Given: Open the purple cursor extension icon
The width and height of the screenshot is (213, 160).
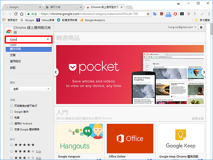Looking at the screenshot, I should coord(195,14).
